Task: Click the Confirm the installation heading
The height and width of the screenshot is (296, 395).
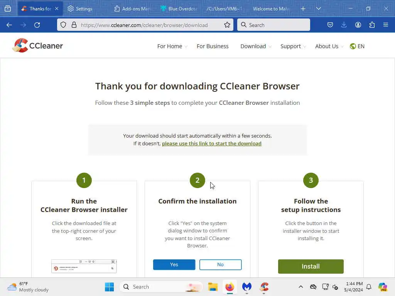Action: click(x=197, y=201)
